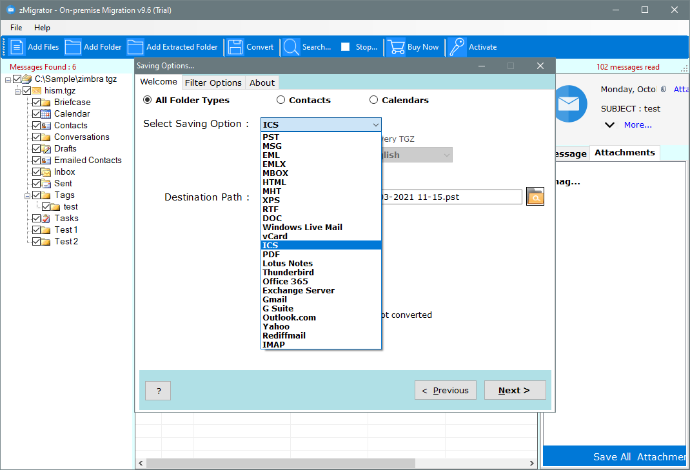
Task: Choose Gmail from saving option list
Action: coord(320,299)
